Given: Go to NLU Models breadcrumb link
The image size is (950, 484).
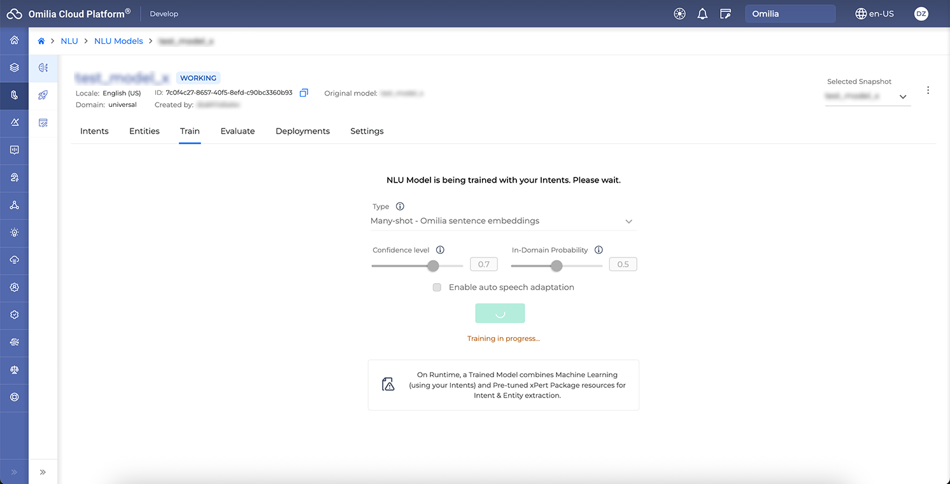Looking at the screenshot, I should (118, 41).
